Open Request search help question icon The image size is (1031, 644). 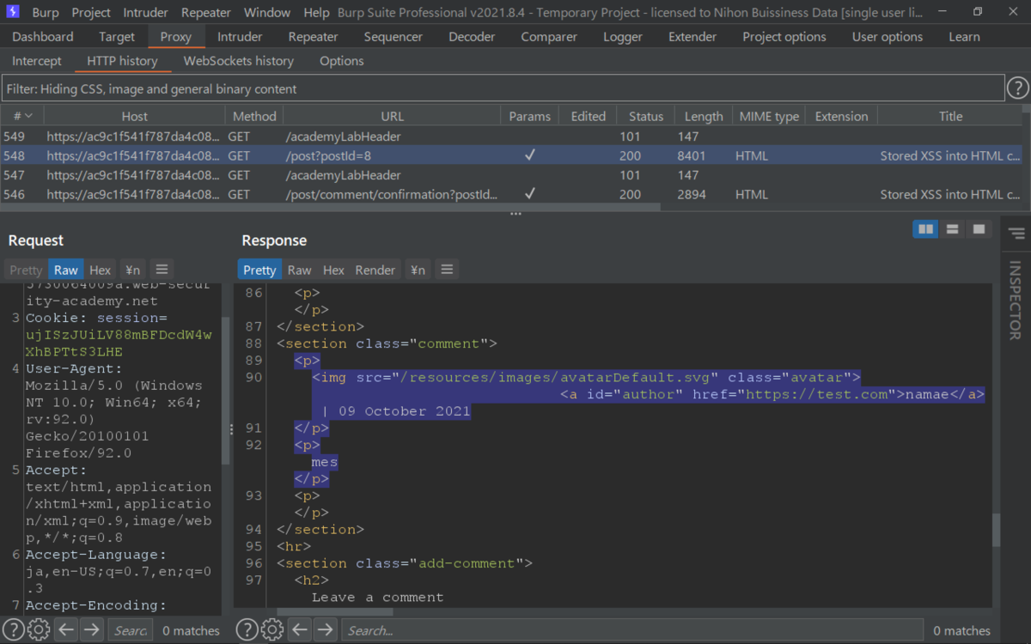tap(14, 629)
